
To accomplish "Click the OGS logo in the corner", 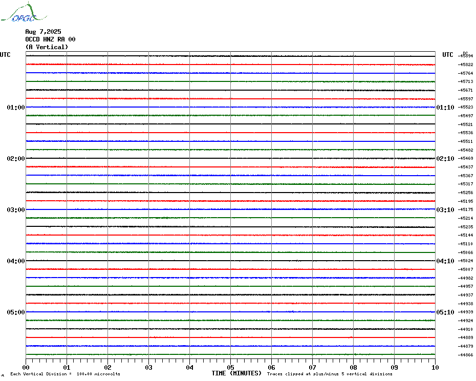I will 24,12.
